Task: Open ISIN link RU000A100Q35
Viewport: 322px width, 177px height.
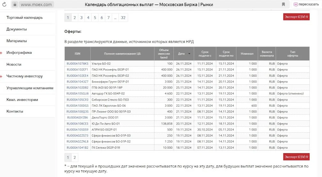Action: tap(77, 111)
